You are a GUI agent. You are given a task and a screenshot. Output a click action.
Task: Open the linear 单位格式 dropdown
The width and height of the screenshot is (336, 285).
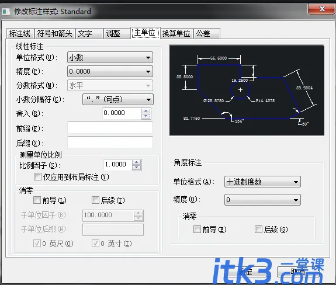pyautogui.click(x=110, y=57)
